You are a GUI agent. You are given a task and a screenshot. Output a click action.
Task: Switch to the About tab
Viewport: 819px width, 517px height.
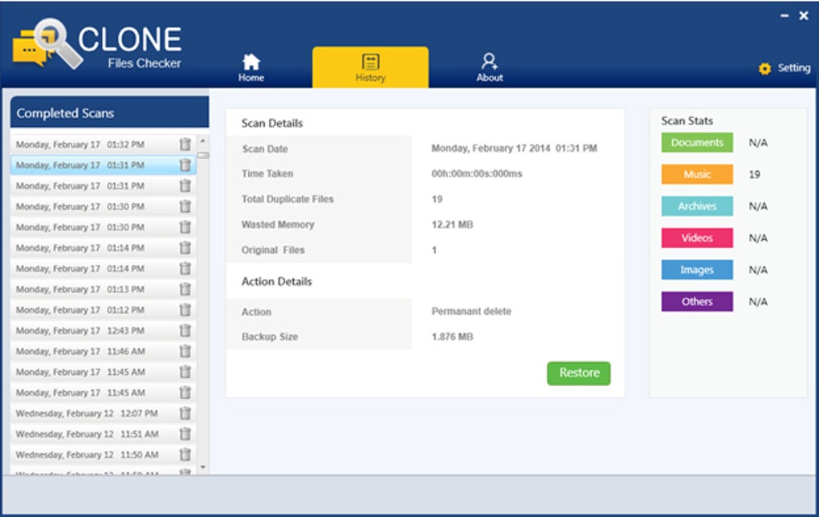pyautogui.click(x=490, y=68)
